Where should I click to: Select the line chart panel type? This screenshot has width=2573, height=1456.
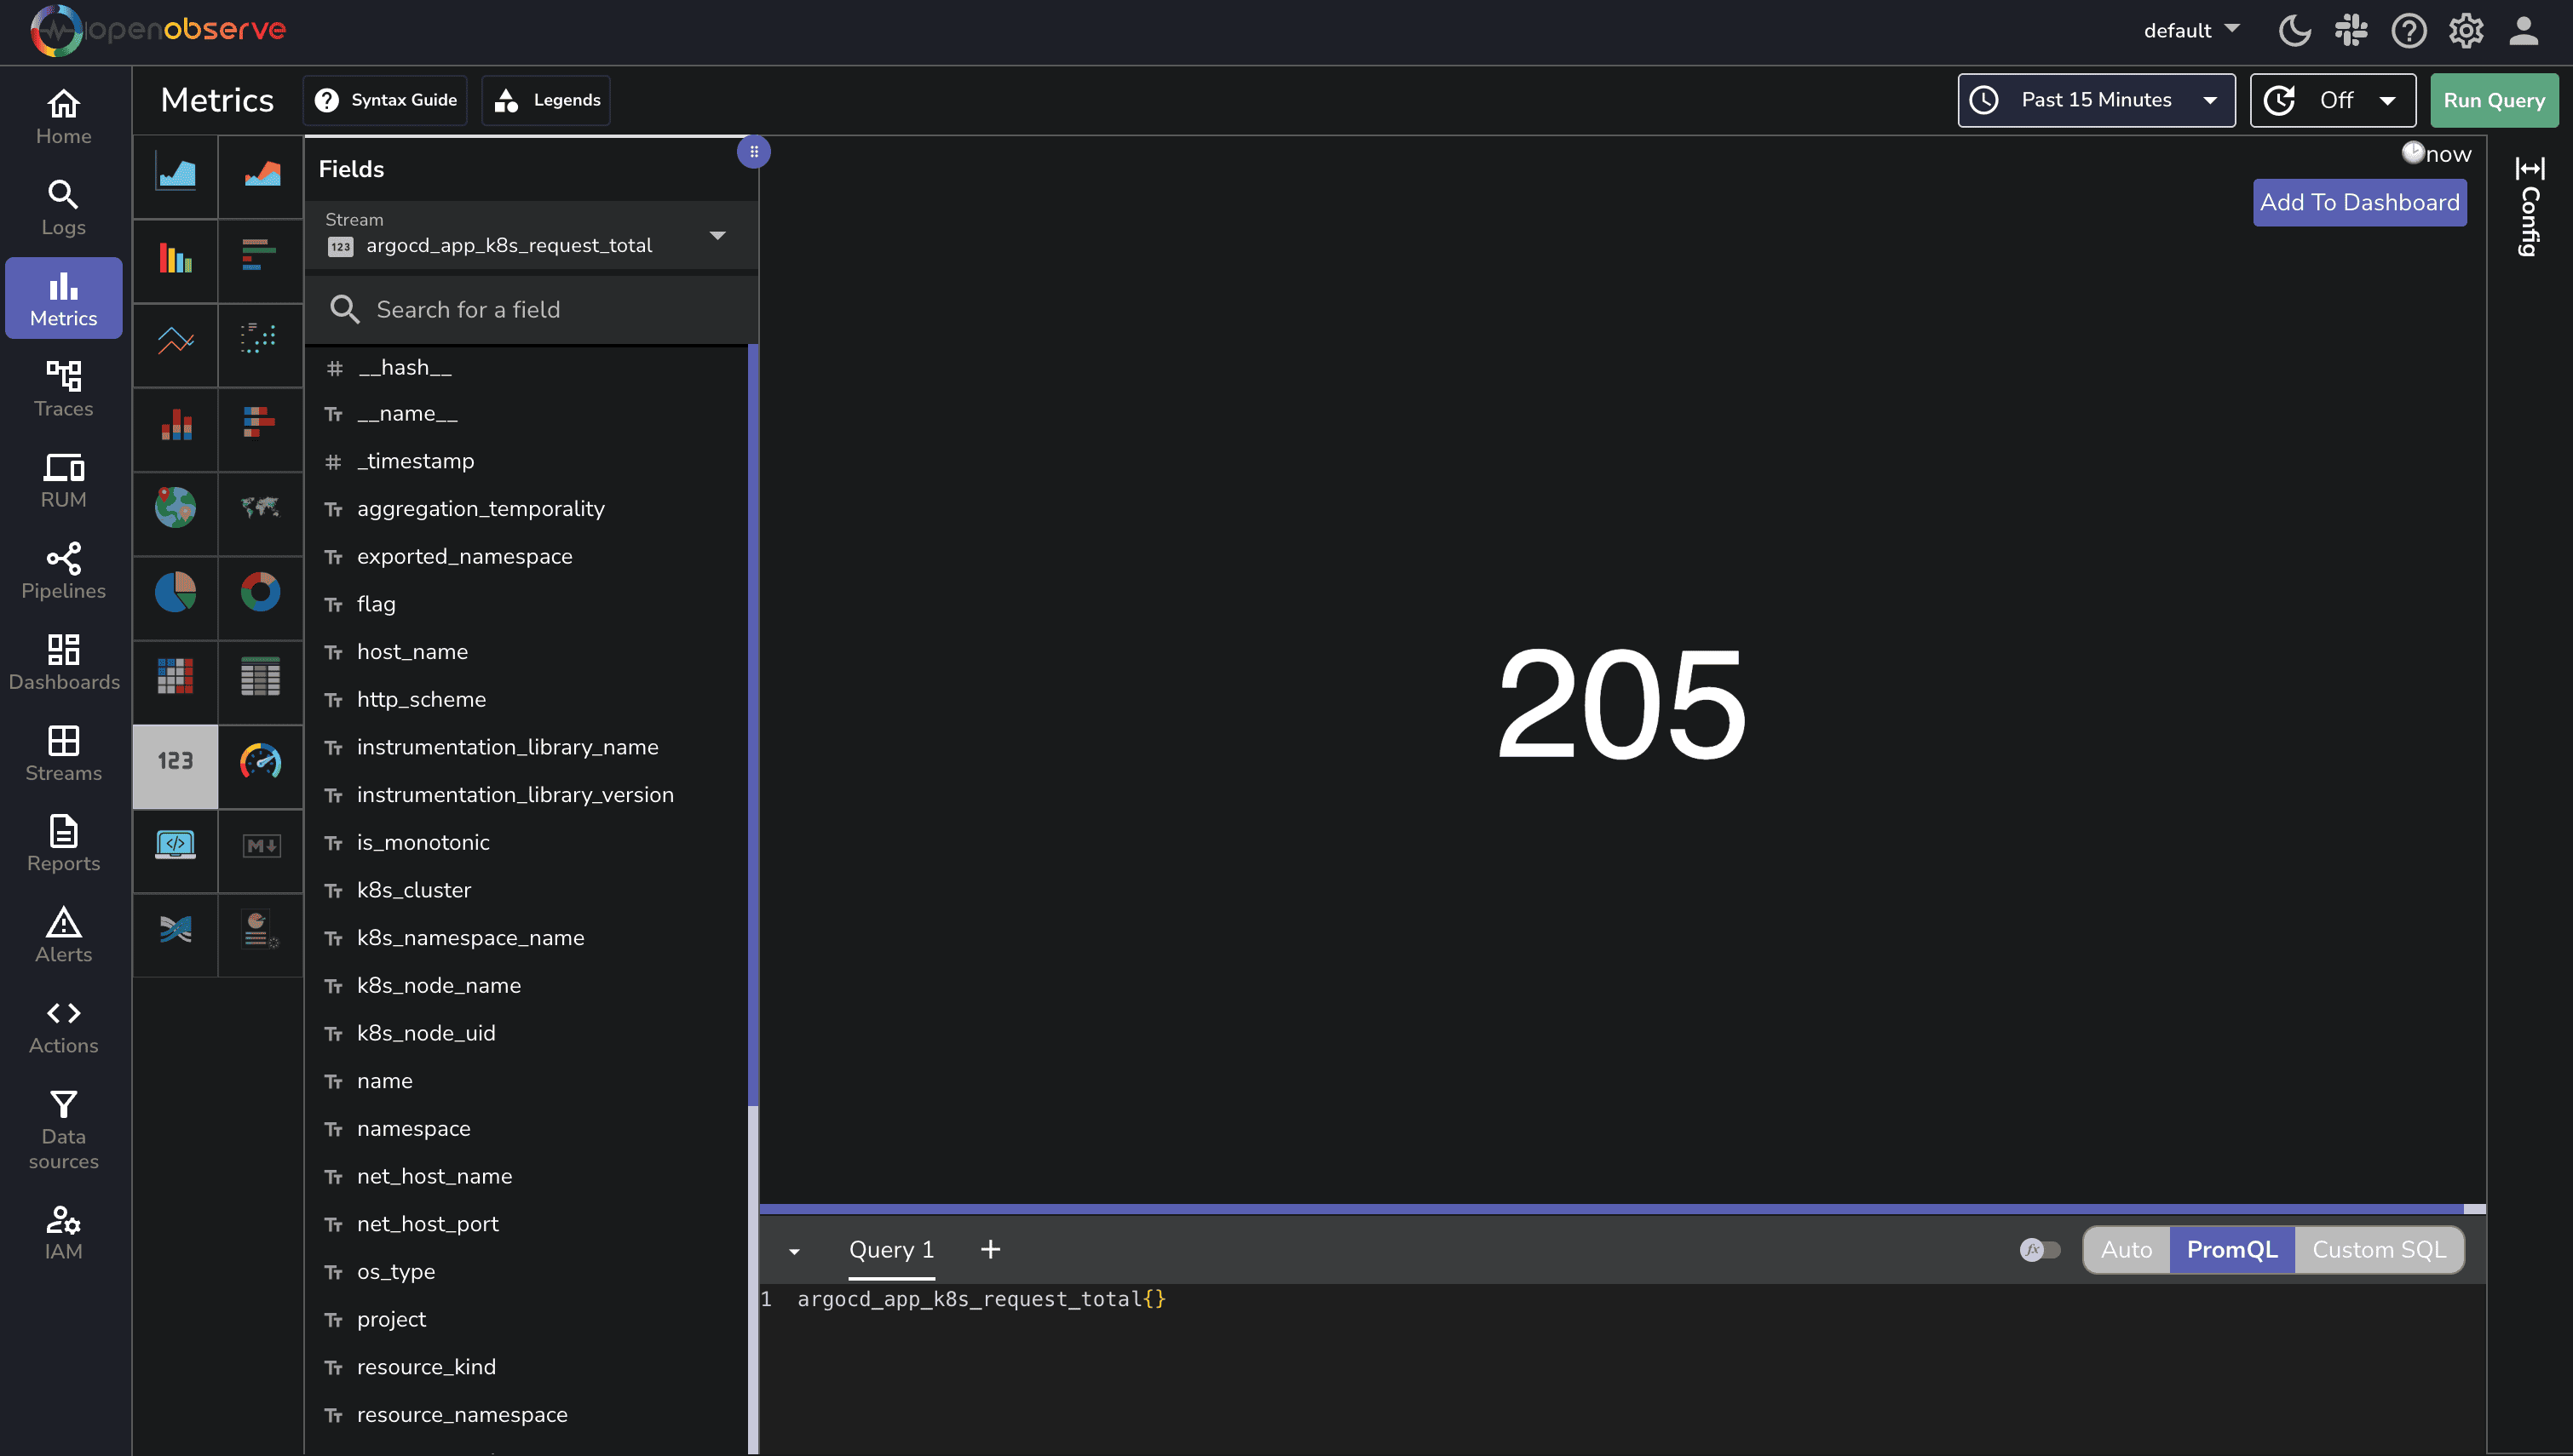175,345
